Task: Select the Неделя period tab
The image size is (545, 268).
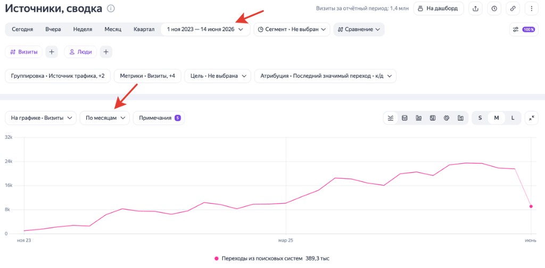Action: pyautogui.click(x=82, y=29)
